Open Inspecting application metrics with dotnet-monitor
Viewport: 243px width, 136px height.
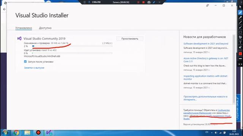pos(205,77)
